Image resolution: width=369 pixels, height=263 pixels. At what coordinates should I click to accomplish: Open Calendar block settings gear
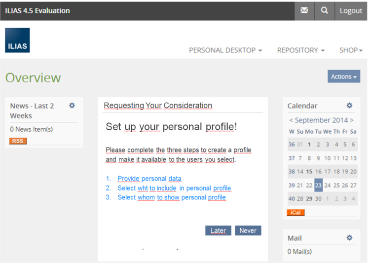click(x=349, y=106)
